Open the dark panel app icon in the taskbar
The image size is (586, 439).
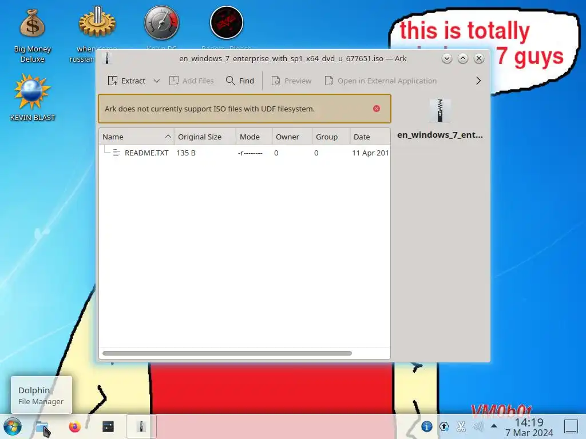(108, 426)
